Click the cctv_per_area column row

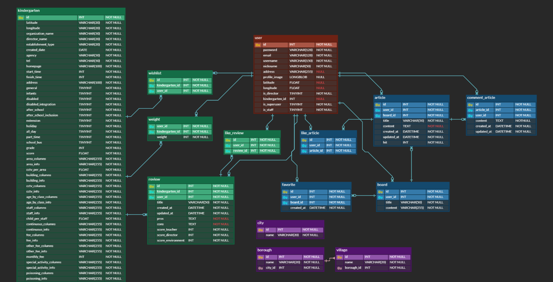tap(71, 170)
